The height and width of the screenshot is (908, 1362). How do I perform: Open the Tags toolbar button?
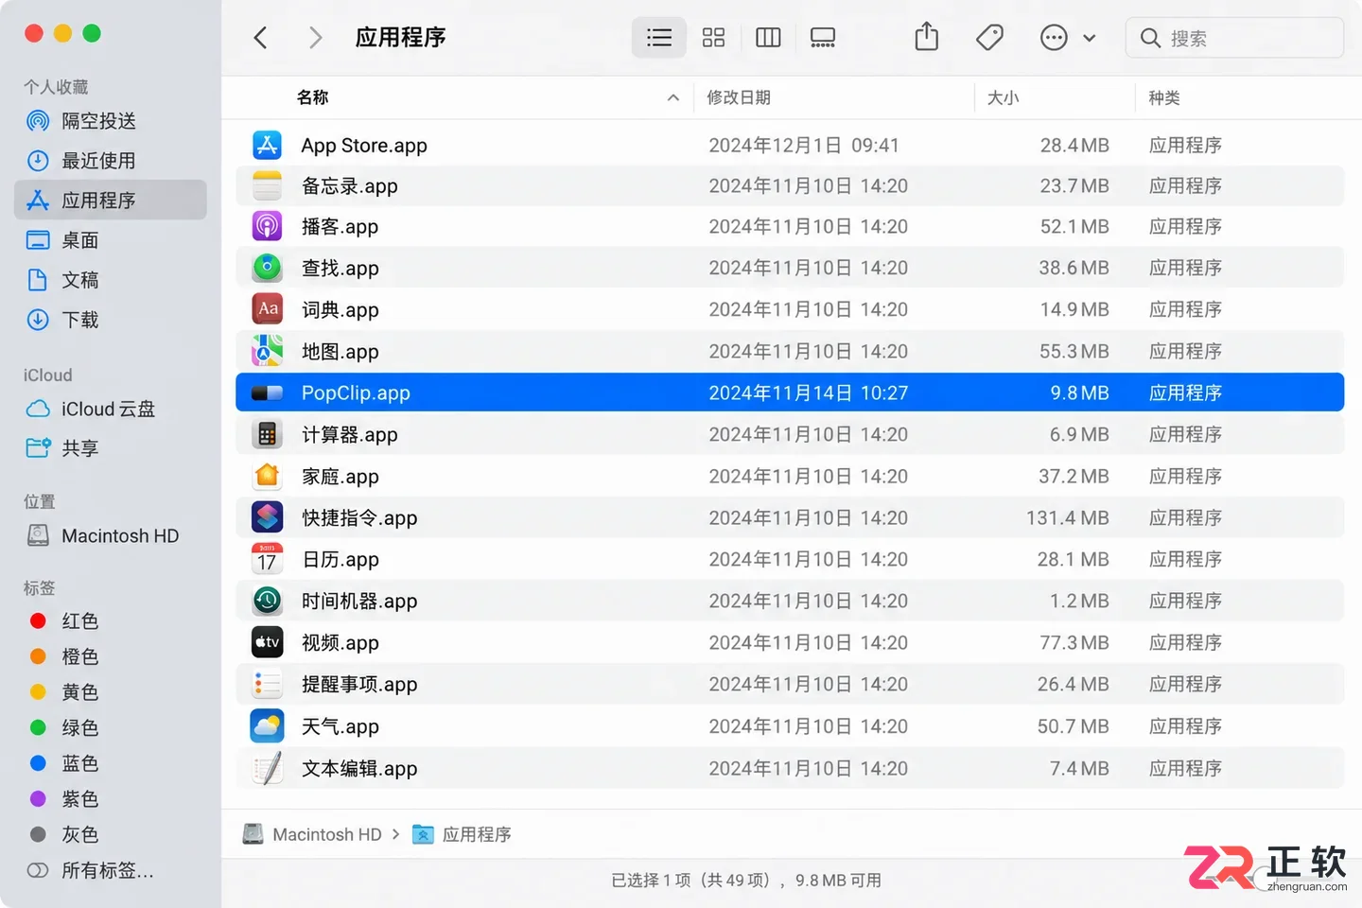pyautogui.click(x=989, y=38)
